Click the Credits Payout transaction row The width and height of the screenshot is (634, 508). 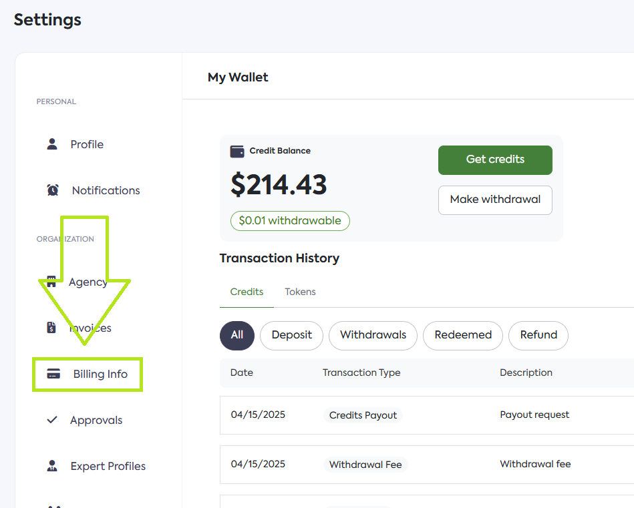click(426, 415)
